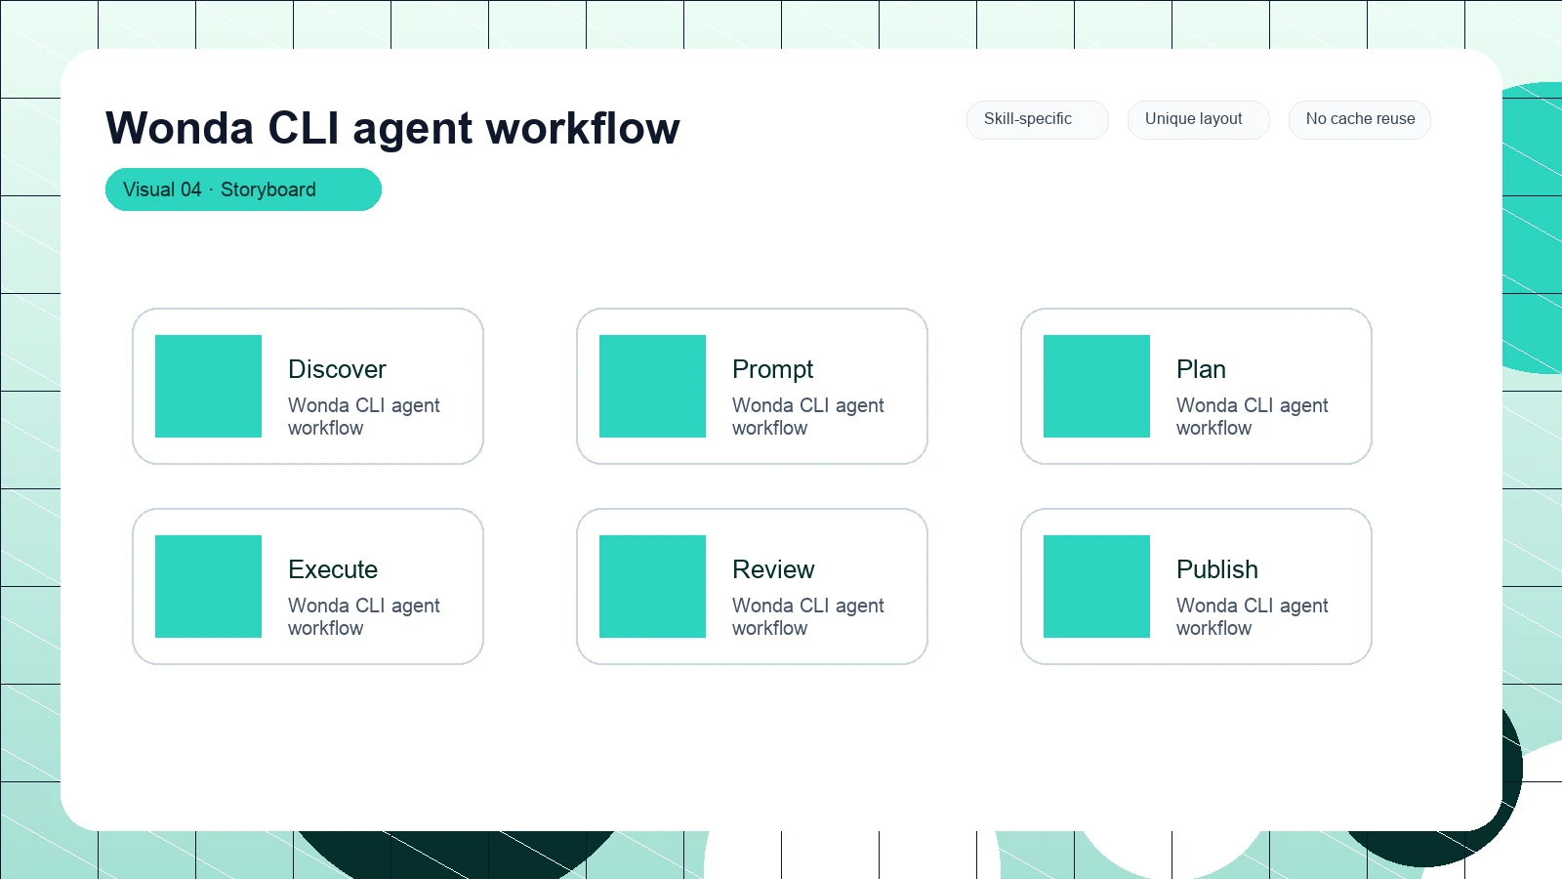Viewport: 1562px width, 879px height.
Task: Click the Discover card's teal thumbnail
Action: coord(208,386)
